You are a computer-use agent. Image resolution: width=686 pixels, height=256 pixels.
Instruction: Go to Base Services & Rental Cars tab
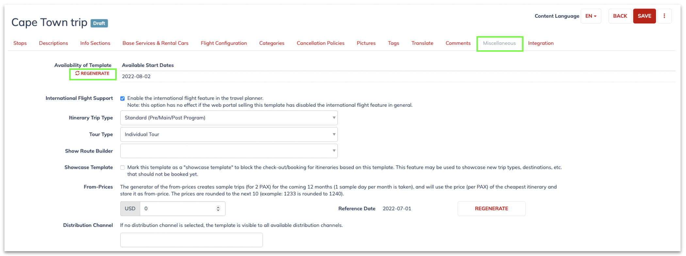tap(155, 43)
